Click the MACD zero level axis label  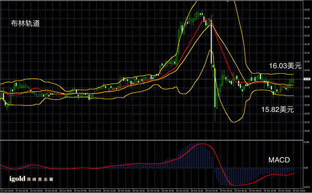click(306, 168)
